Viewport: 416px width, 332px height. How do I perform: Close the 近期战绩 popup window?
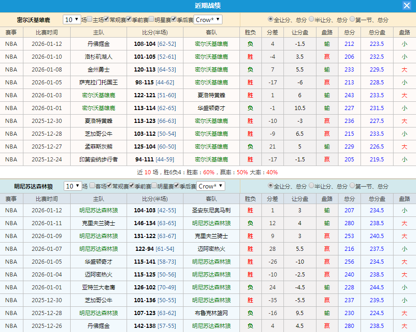click(x=406, y=6)
